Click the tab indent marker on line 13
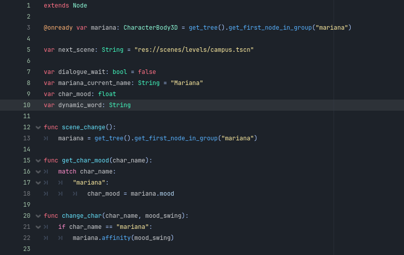The height and width of the screenshot is (255, 404). coord(46,138)
